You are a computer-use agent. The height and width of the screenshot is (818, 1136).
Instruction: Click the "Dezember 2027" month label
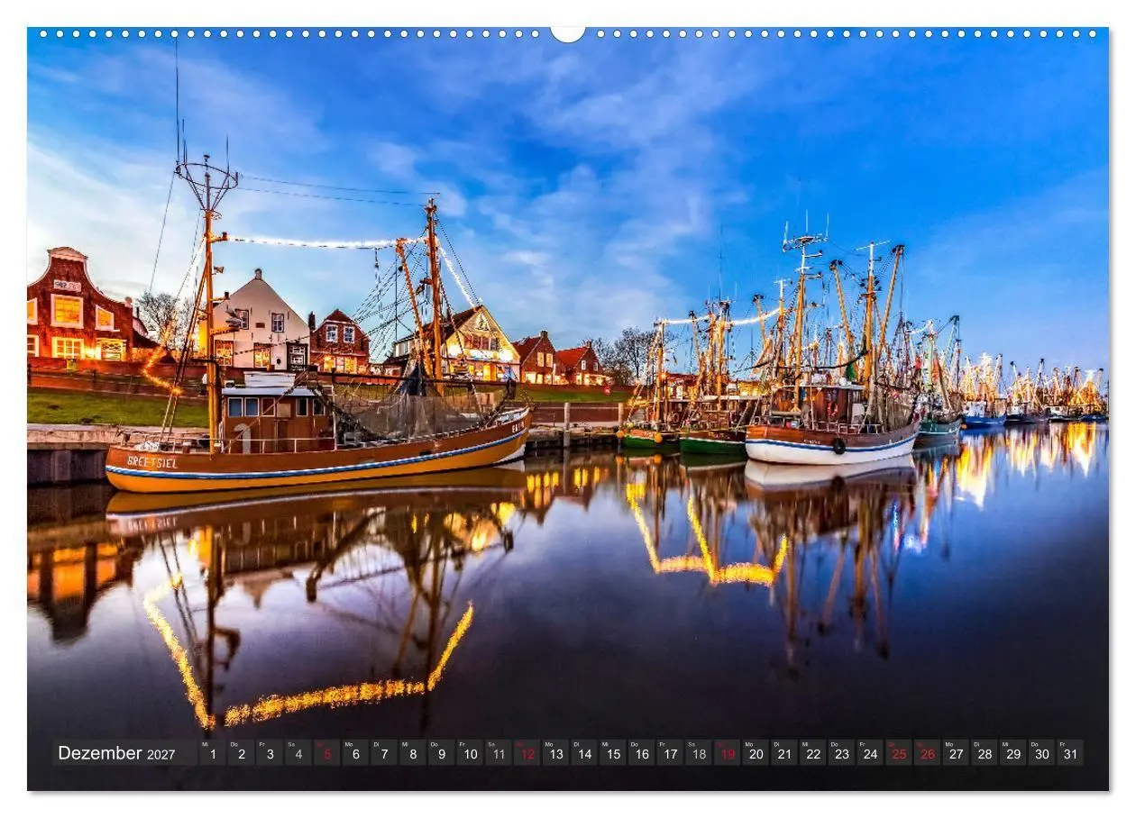(116, 753)
